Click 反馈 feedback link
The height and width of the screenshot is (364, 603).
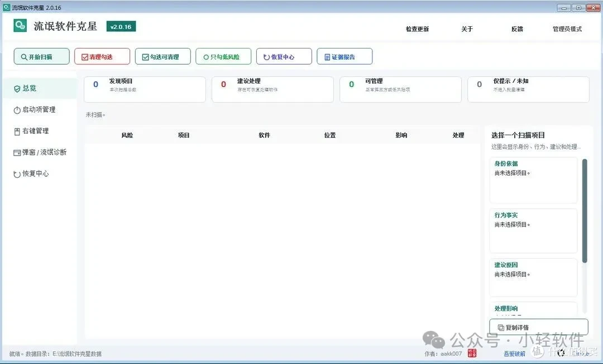pyautogui.click(x=517, y=29)
